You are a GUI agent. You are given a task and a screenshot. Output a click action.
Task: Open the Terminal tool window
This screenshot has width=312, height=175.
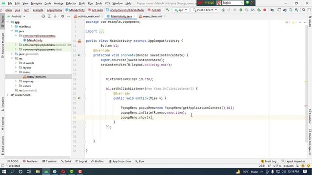(49, 161)
